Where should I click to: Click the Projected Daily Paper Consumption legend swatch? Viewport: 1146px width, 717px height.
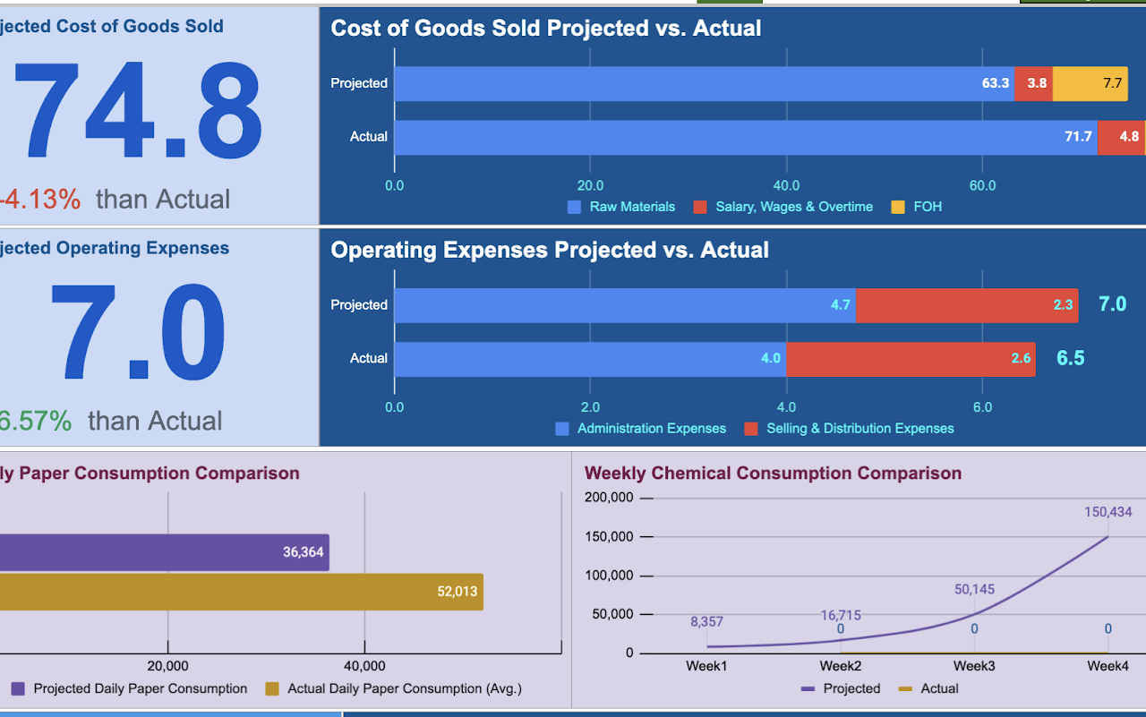pyautogui.click(x=18, y=688)
